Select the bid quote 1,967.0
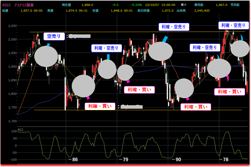Image resolution: width=251 pixels, height=167 pixels. click(221, 5)
